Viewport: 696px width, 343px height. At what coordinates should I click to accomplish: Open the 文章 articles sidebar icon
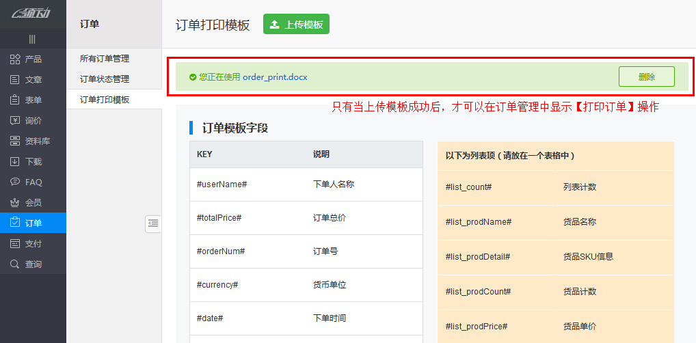(15, 80)
